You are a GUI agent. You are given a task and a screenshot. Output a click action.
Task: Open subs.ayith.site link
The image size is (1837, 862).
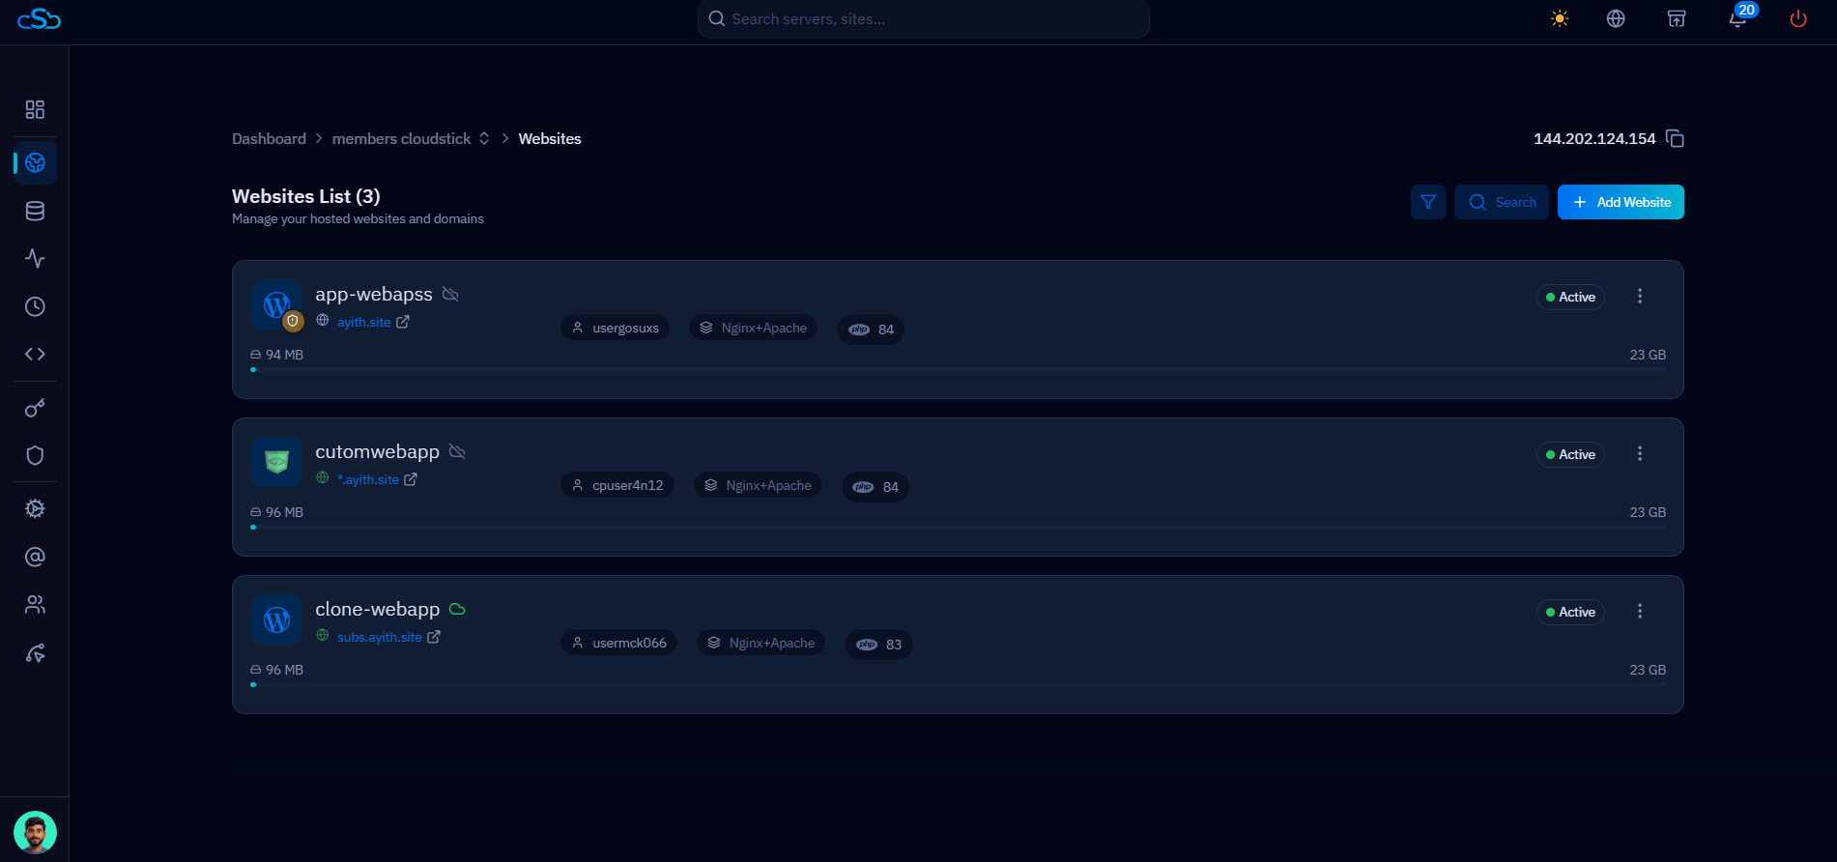380,637
